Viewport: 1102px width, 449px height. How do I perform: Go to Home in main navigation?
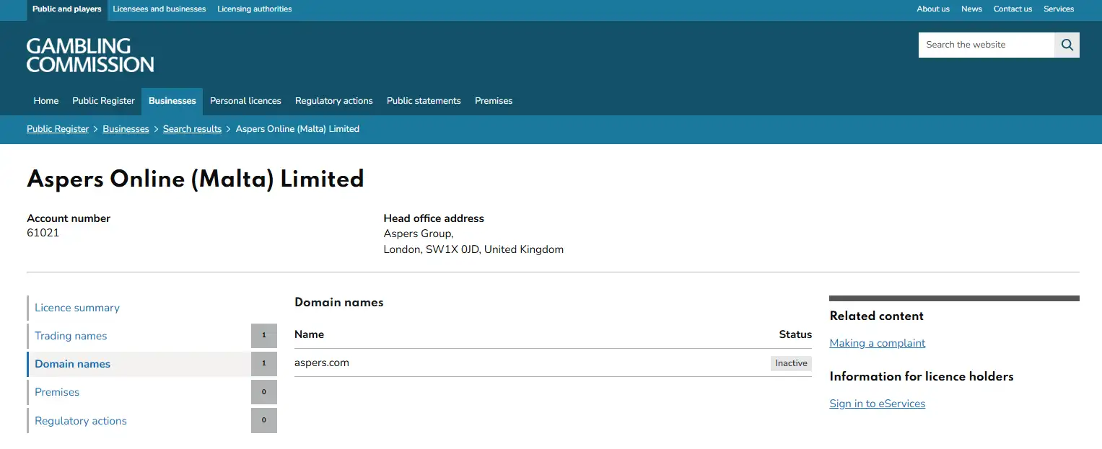coord(46,101)
